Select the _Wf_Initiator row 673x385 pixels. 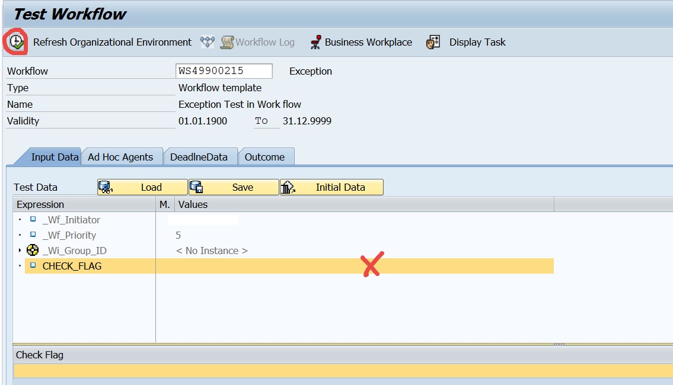click(71, 220)
